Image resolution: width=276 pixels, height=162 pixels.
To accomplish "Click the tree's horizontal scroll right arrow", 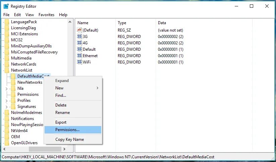I will [x=64, y=149].
